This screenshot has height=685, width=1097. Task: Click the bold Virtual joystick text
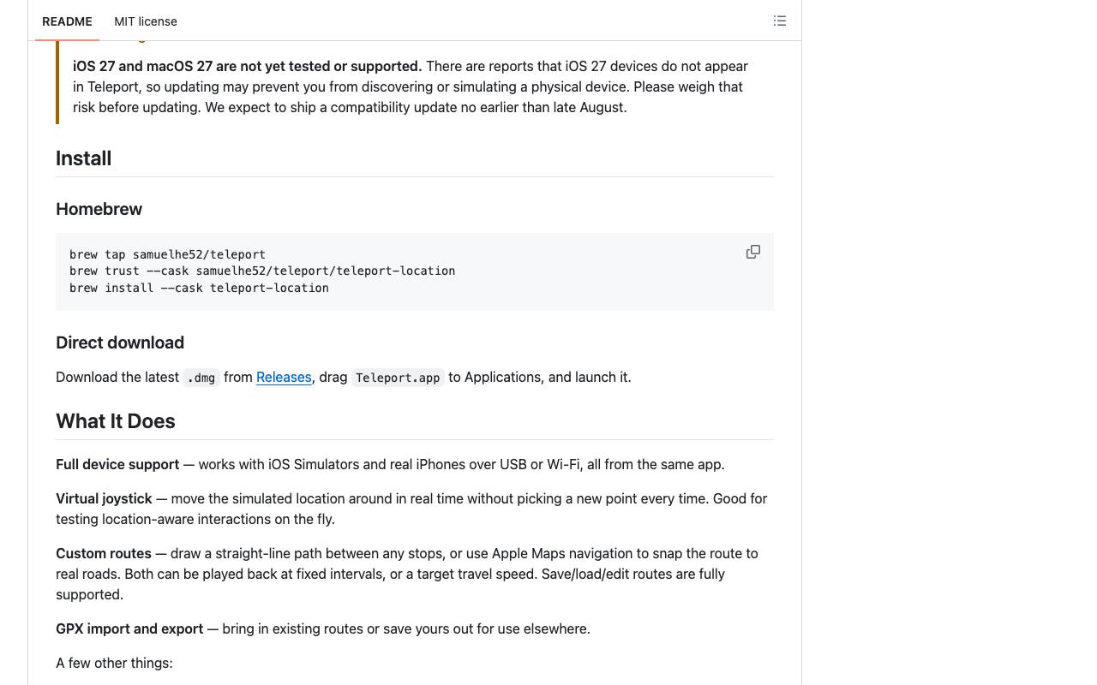coord(104,498)
